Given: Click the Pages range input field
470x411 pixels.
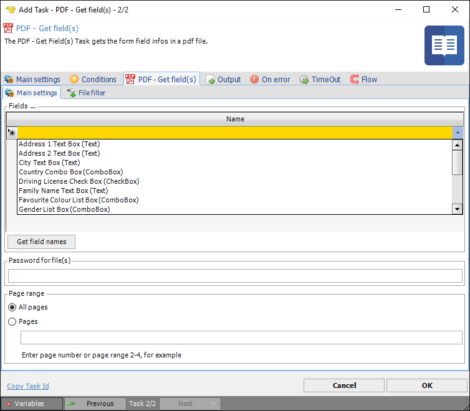Looking at the screenshot, I should point(241,338).
